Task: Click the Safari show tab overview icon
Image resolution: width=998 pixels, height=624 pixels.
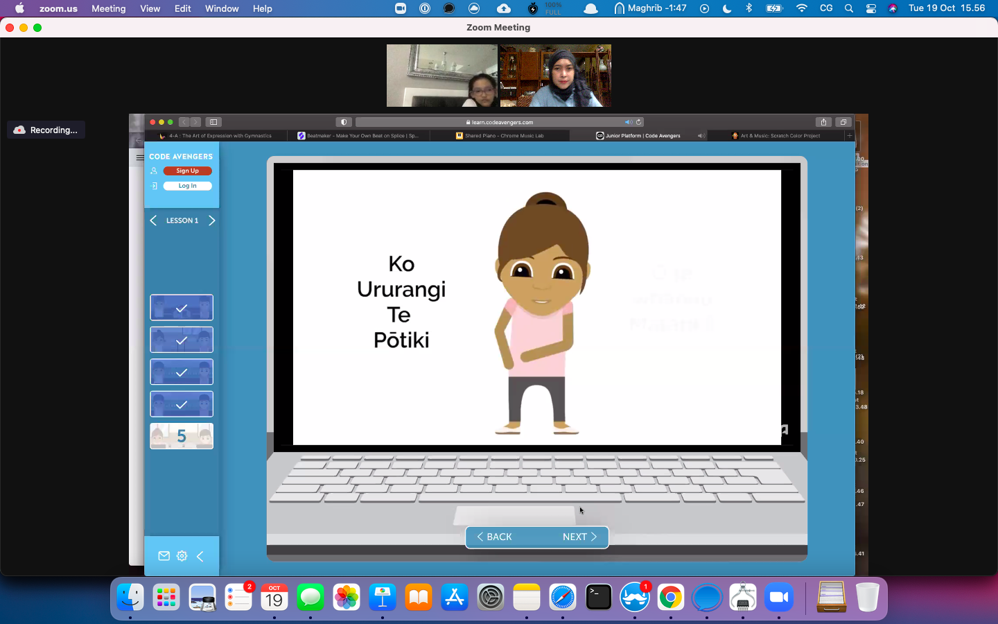Action: pos(843,122)
